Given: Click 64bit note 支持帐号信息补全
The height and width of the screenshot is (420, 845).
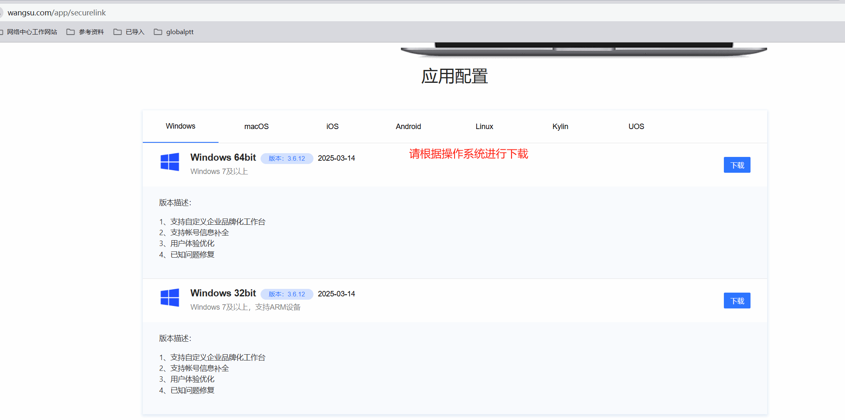Looking at the screenshot, I should 194,233.
